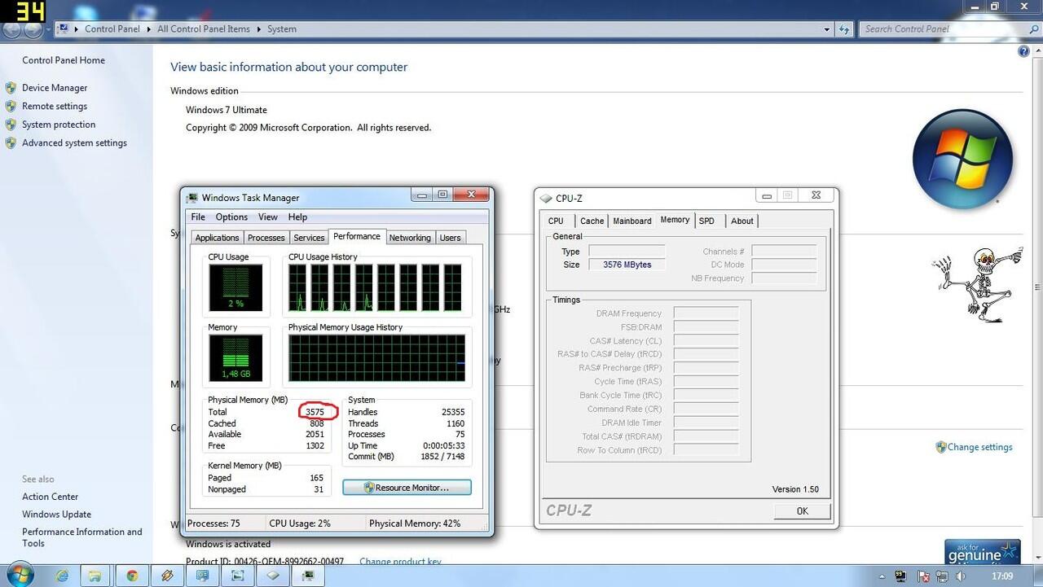Open the address bar dropdown arrow
The width and height of the screenshot is (1043, 587).
point(826,28)
